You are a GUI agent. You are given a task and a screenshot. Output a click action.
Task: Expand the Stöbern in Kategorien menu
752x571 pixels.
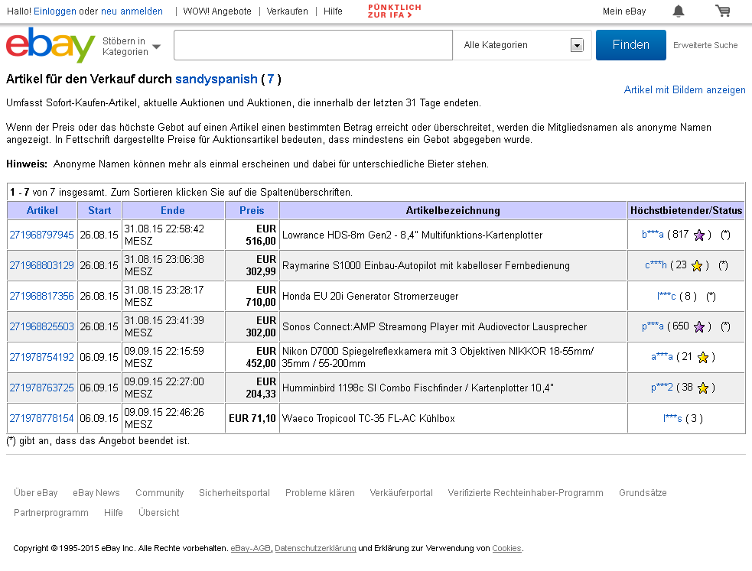[x=131, y=47]
